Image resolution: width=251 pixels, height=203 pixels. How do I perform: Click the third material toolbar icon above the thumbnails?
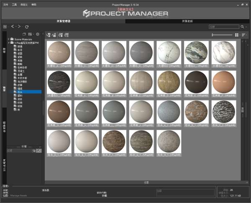tap(61, 35)
